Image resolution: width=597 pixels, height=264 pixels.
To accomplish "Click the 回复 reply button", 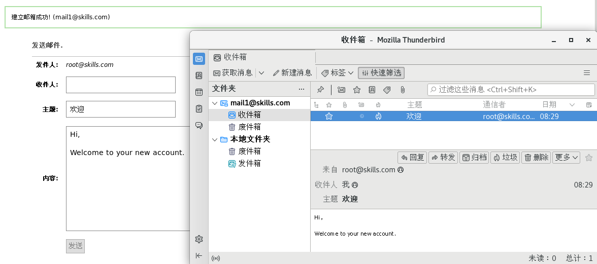I will click(412, 157).
